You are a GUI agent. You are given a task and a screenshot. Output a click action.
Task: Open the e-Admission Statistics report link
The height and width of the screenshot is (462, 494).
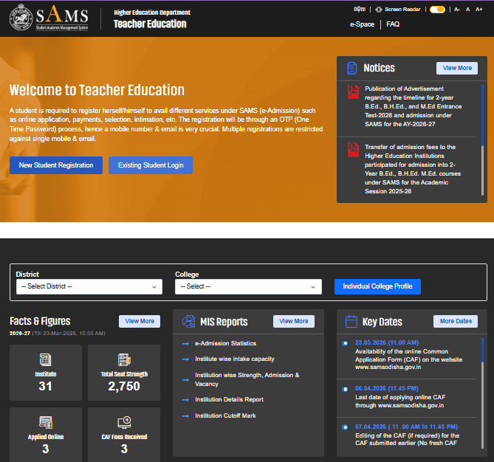click(x=225, y=343)
